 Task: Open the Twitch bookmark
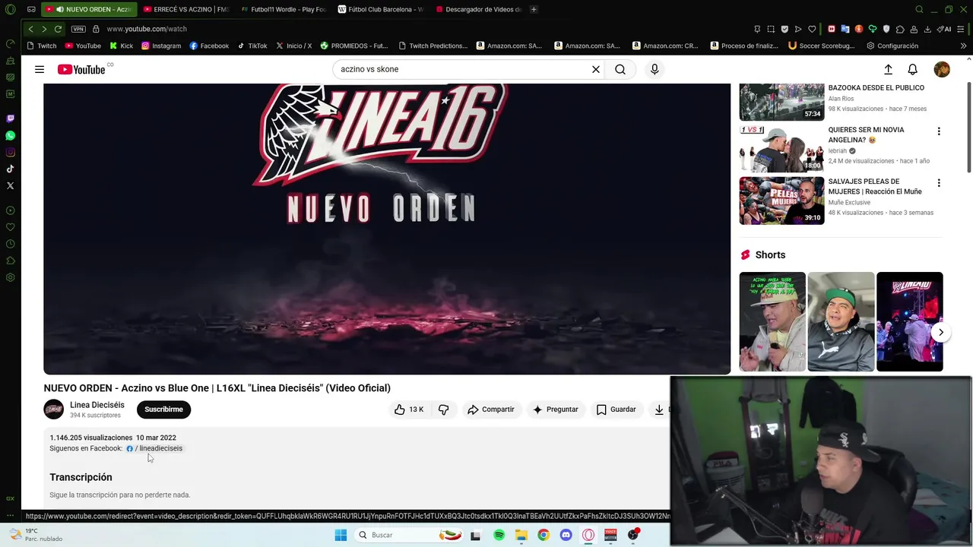[41, 46]
